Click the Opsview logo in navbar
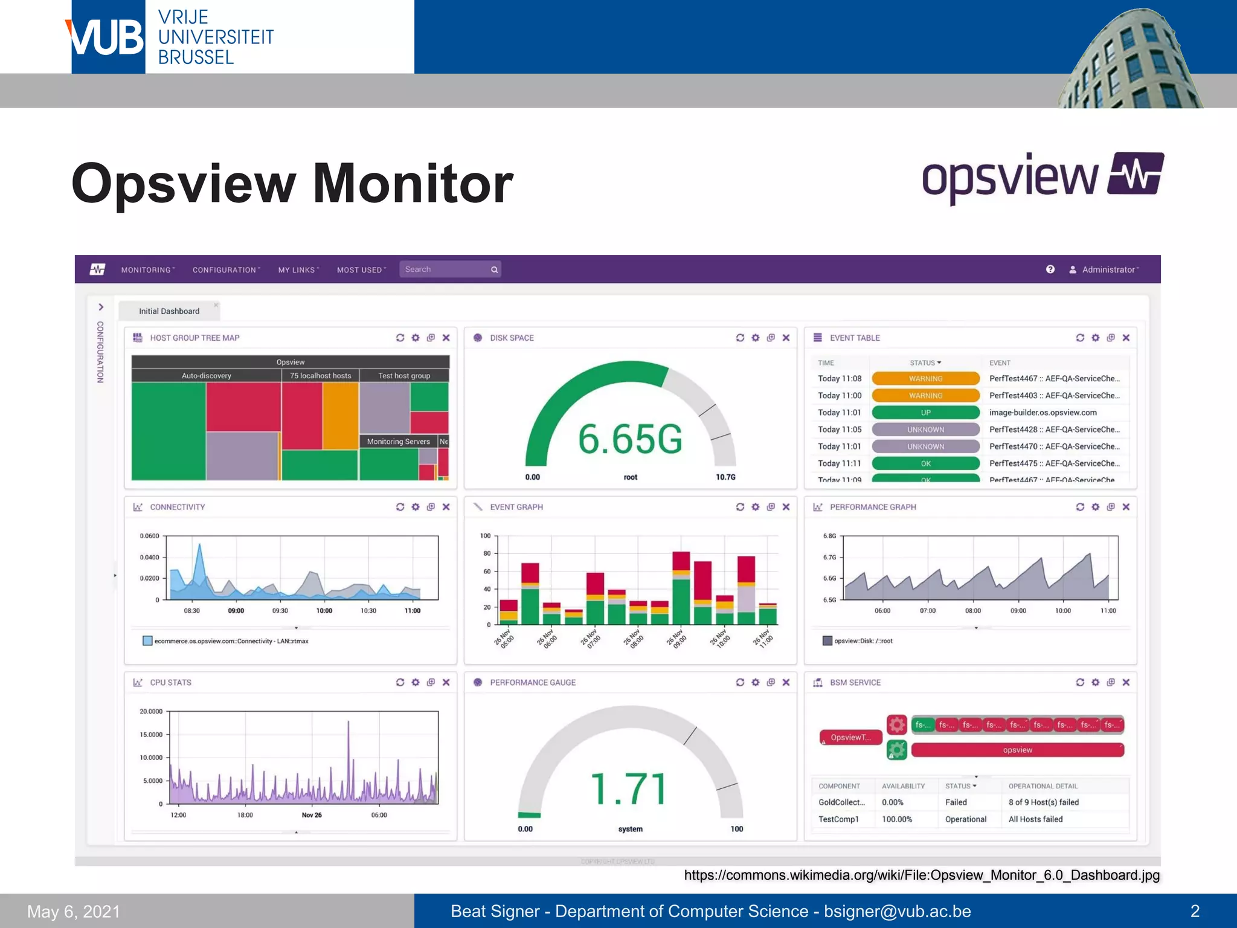The image size is (1237, 928). [x=97, y=269]
